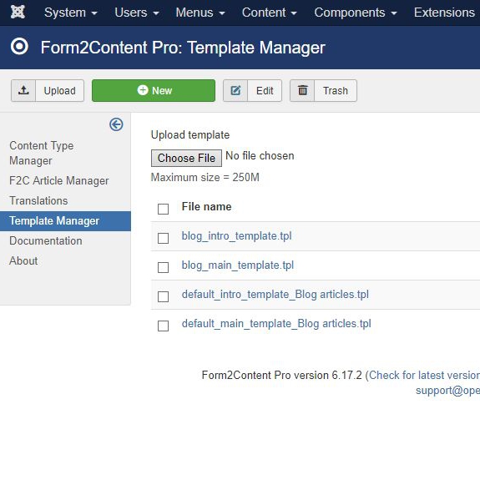480x480 pixels.
Task: Open F2C Article Manager in sidebar
Action: [x=59, y=180]
